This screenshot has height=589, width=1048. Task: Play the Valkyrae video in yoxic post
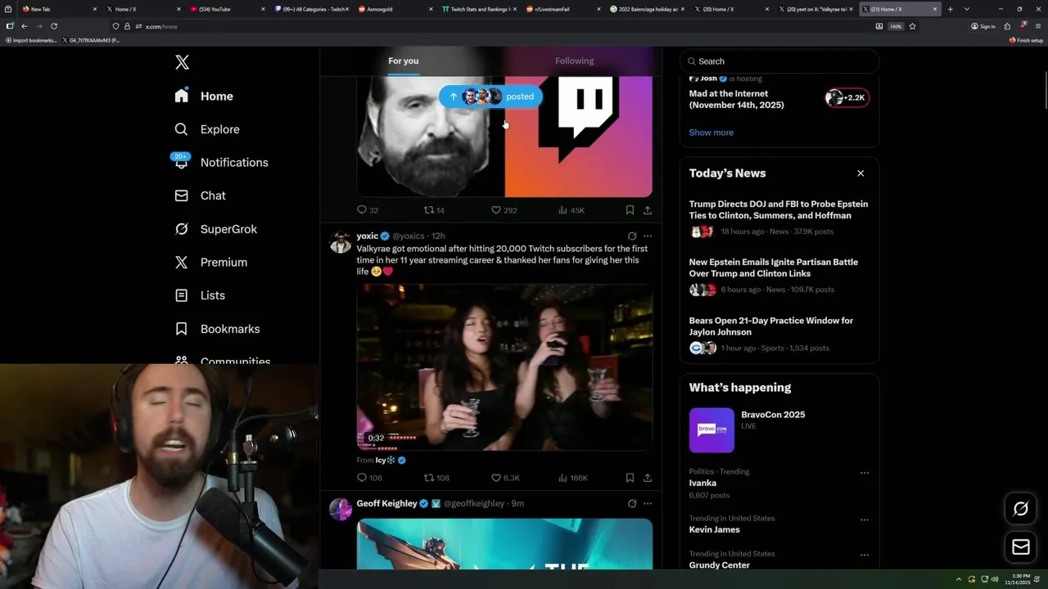tap(504, 367)
